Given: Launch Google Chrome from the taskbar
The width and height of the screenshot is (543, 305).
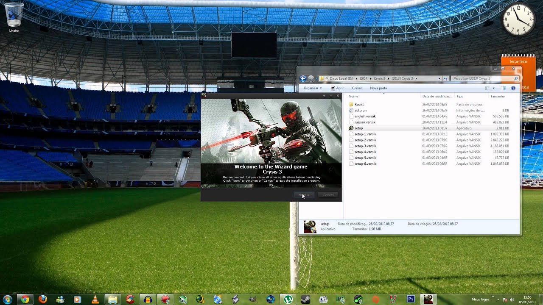Looking at the screenshot, I should pyautogui.click(x=25, y=299).
